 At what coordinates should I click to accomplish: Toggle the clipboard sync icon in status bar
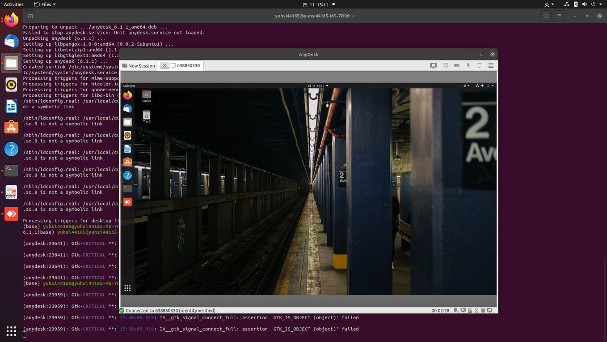[x=483, y=310]
